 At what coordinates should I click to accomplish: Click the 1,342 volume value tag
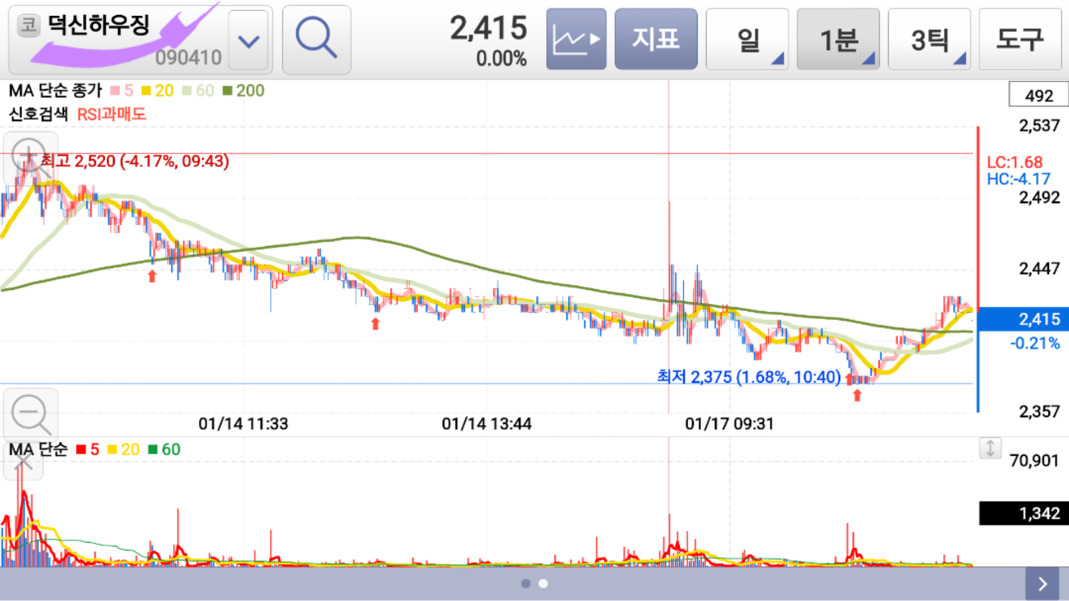[x=1024, y=513]
